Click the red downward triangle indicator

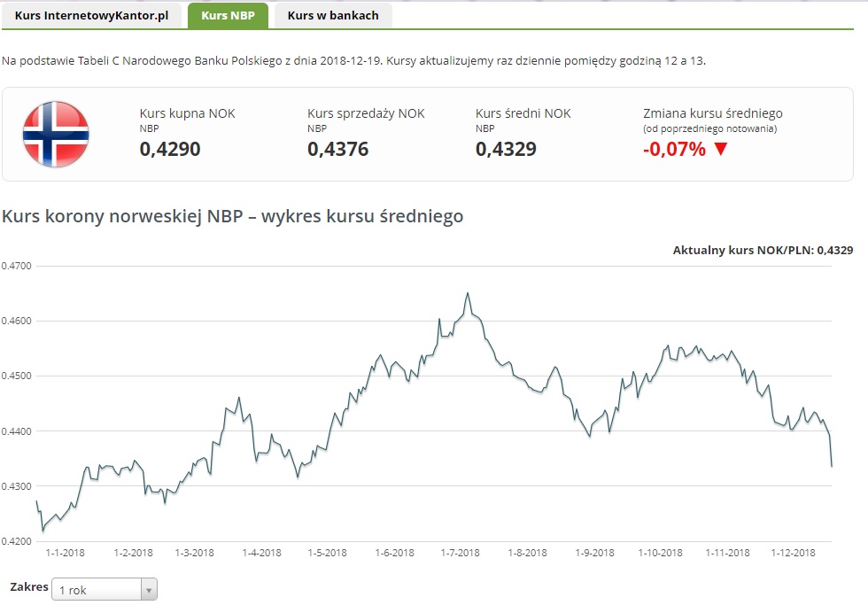720,150
